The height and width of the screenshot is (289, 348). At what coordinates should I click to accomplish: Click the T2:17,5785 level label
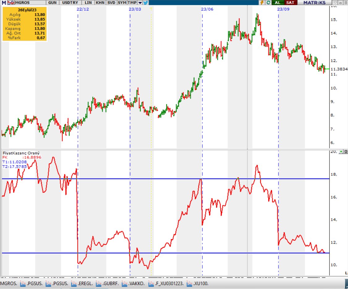click(x=15, y=166)
